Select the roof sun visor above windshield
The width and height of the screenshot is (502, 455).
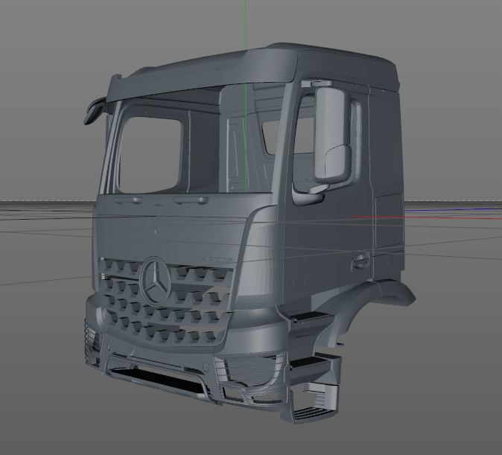pyautogui.click(x=202, y=76)
